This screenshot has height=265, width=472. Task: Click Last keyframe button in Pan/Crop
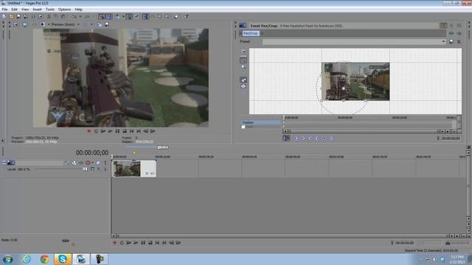[x=317, y=138]
